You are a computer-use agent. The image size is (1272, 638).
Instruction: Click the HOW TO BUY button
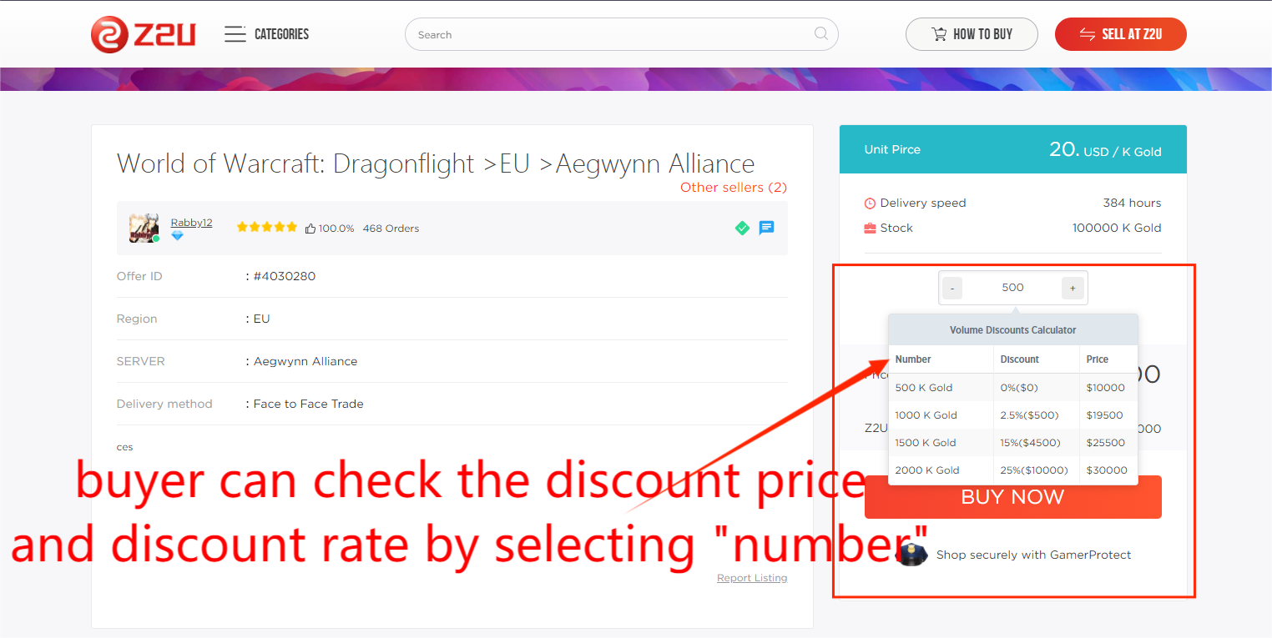972,34
